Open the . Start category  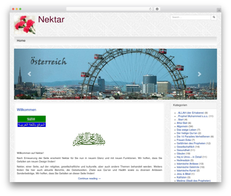180,120
